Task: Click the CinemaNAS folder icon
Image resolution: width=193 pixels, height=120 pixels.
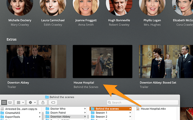Action: point(2,113)
